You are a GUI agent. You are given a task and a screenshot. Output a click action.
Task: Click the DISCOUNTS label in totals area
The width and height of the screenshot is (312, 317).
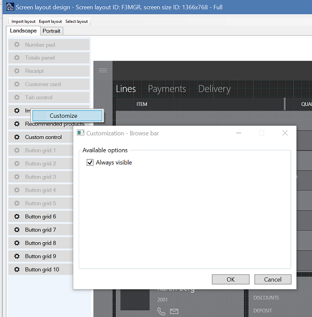266,297
